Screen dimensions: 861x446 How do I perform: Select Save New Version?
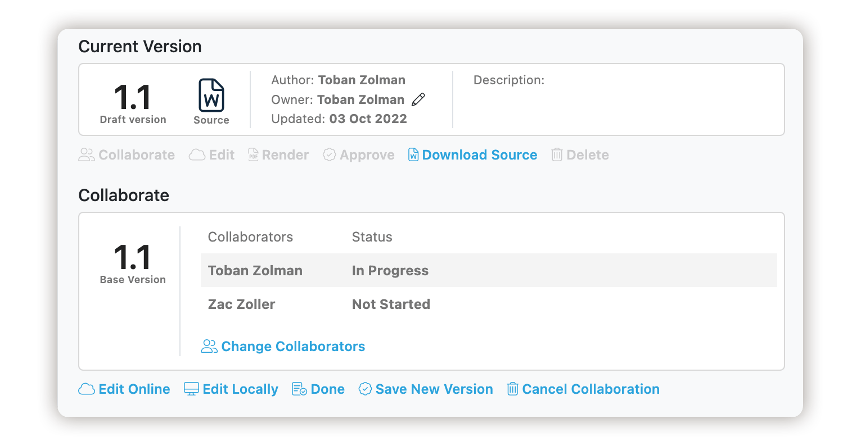click(x=434, y=389)
